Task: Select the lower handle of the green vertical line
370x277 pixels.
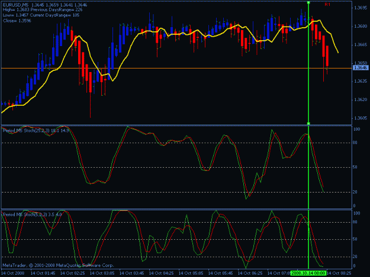Action: 308,123
